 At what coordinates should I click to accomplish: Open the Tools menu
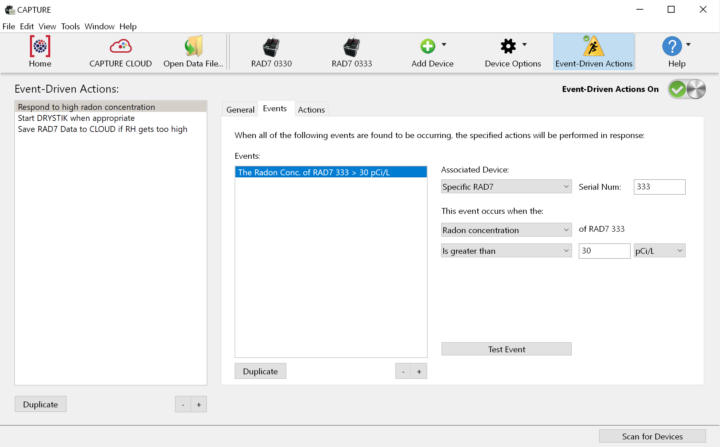pos(70,27)
